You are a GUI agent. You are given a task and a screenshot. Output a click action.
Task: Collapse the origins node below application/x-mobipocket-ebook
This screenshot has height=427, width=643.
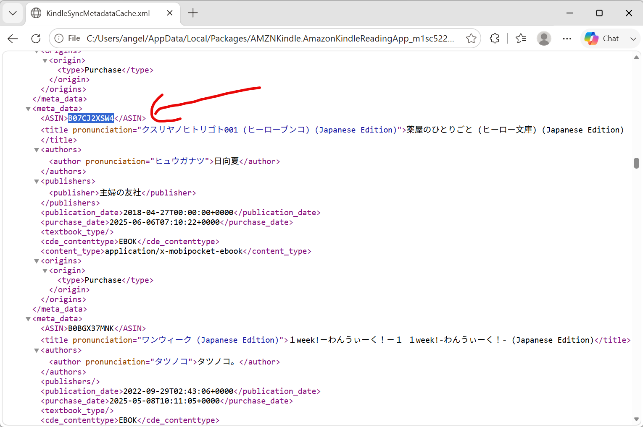(x=37, y=261)
